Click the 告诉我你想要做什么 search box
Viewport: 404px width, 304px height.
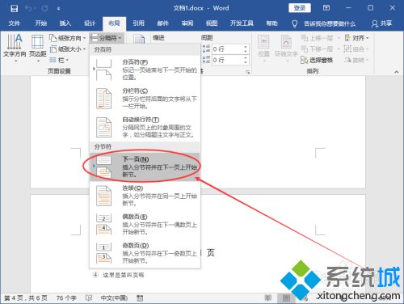click(324, 24)
